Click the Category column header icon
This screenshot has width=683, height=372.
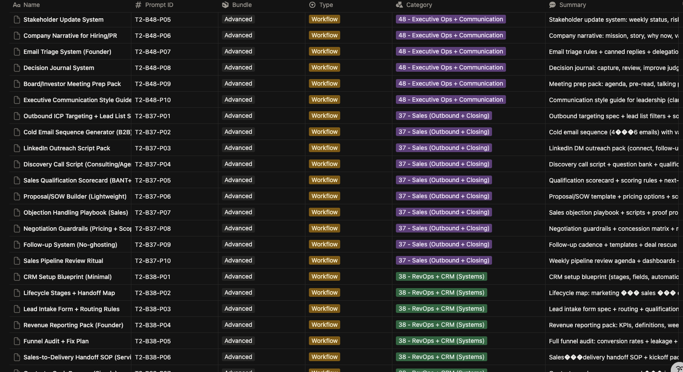(x=399, y=5)
